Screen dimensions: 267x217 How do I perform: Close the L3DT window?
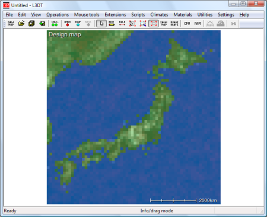point(256,4)
